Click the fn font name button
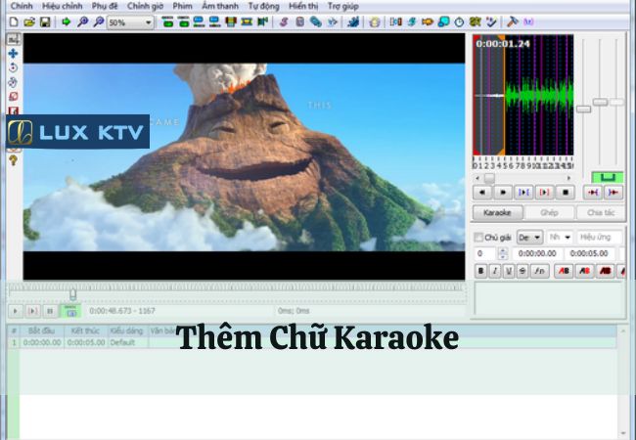636x440 pixels. [x=539, y=271]
